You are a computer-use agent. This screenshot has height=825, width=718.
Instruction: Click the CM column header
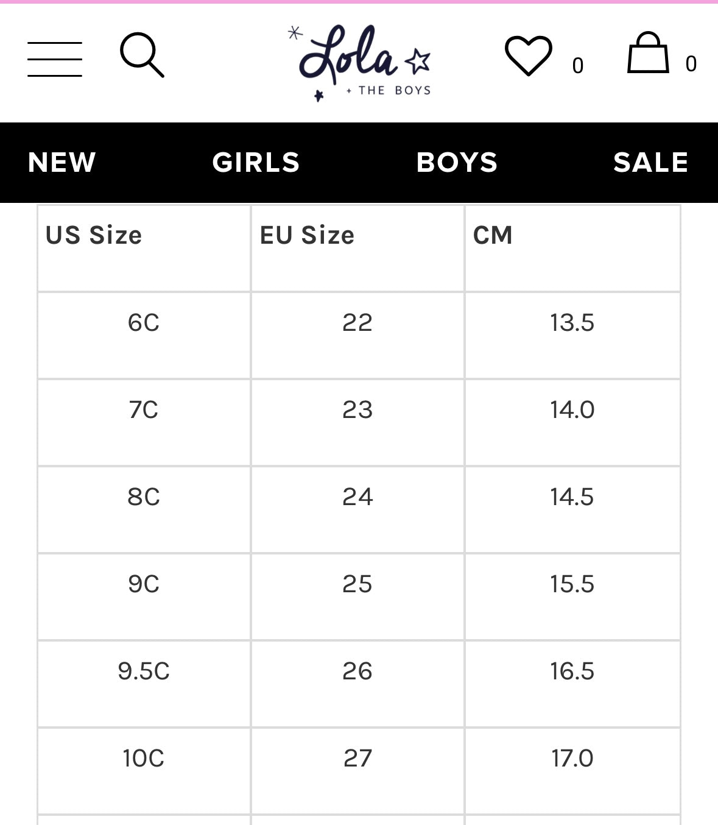coord(493,235)
